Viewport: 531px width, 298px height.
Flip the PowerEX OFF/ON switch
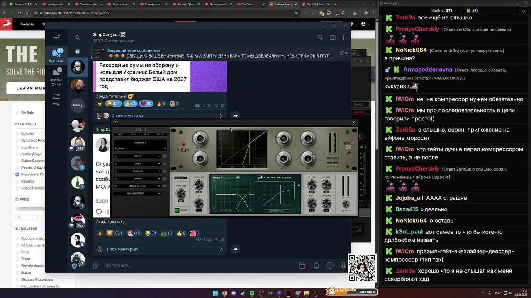[x=184, y=150]
